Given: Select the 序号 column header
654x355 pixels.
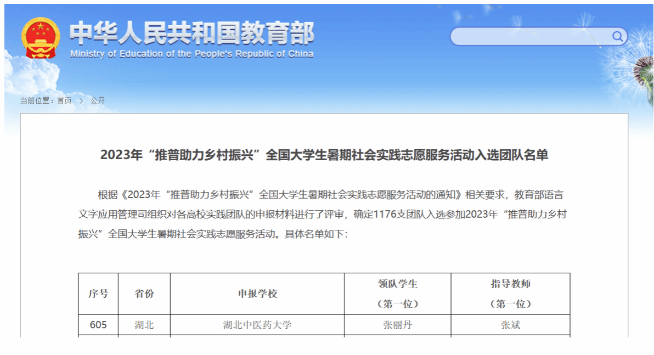Looking at the screenshot, I should pyautogui.click(x=98, y=294).
